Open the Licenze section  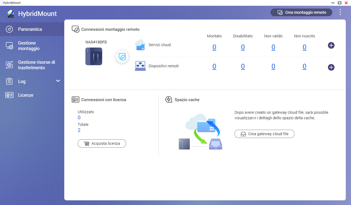(x=32, y=95)
